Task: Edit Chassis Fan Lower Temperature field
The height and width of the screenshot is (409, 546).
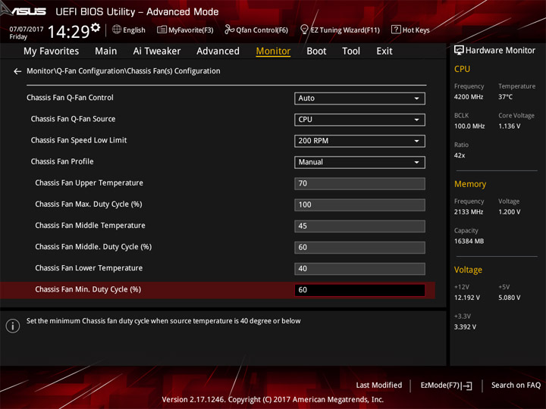Action: pyautogui.click(x=359, y=268)
